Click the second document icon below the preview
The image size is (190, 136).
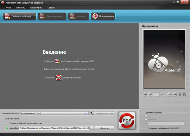184,94
